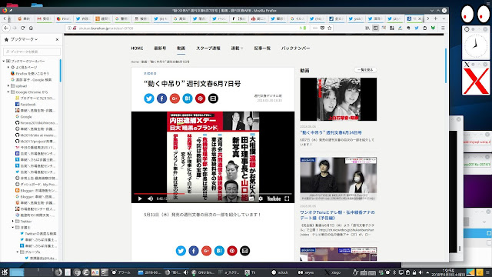
Task: Open the Firefox library icon
Action: click(367, 28)
